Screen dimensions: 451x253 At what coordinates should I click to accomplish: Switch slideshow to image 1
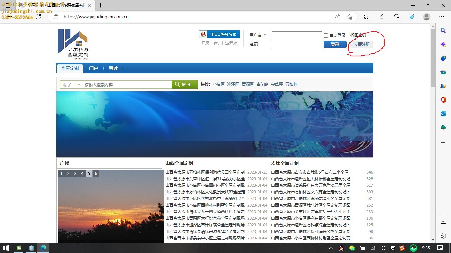coord(61,173)
